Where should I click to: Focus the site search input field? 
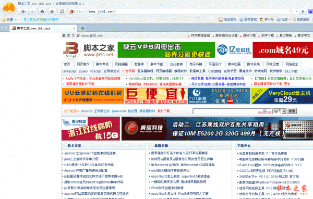[x=232, y=111]
